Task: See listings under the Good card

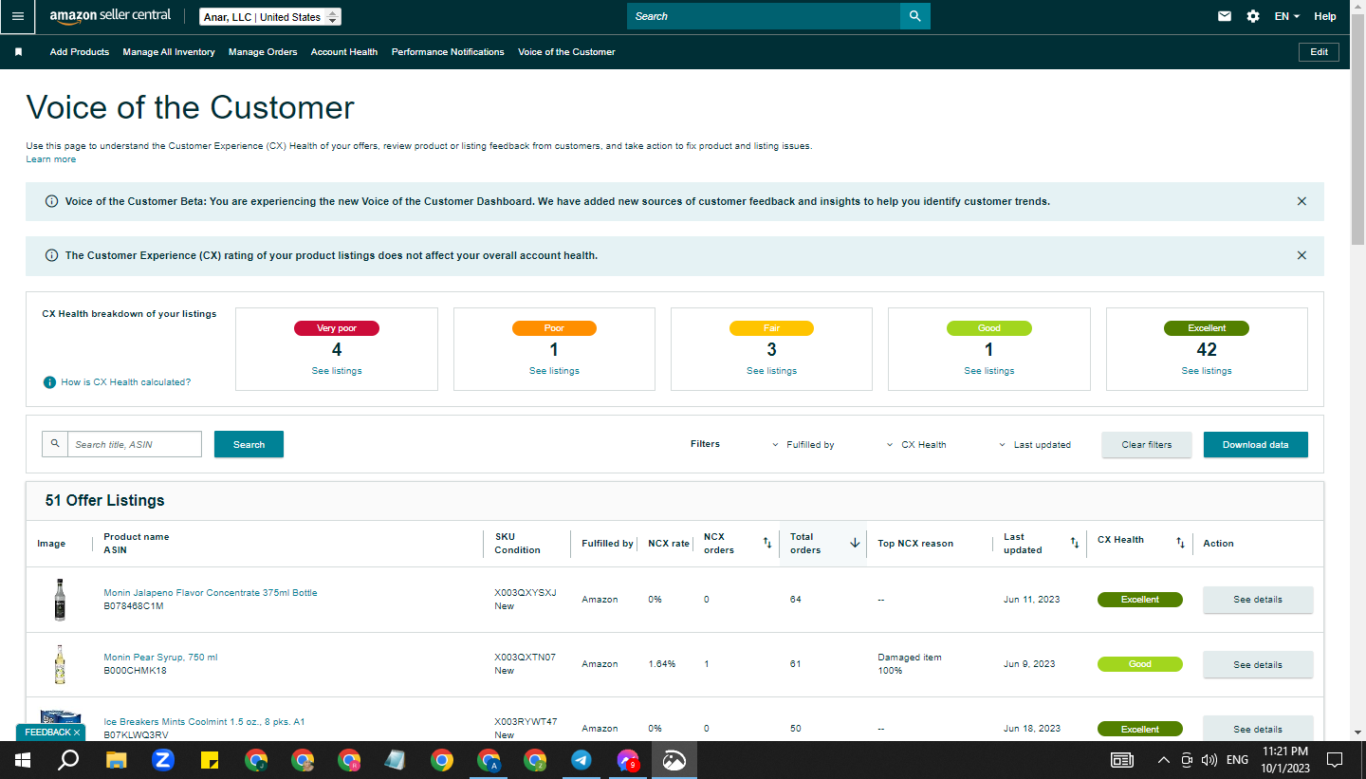Action: pyautogui.click(x=989, y=371)
